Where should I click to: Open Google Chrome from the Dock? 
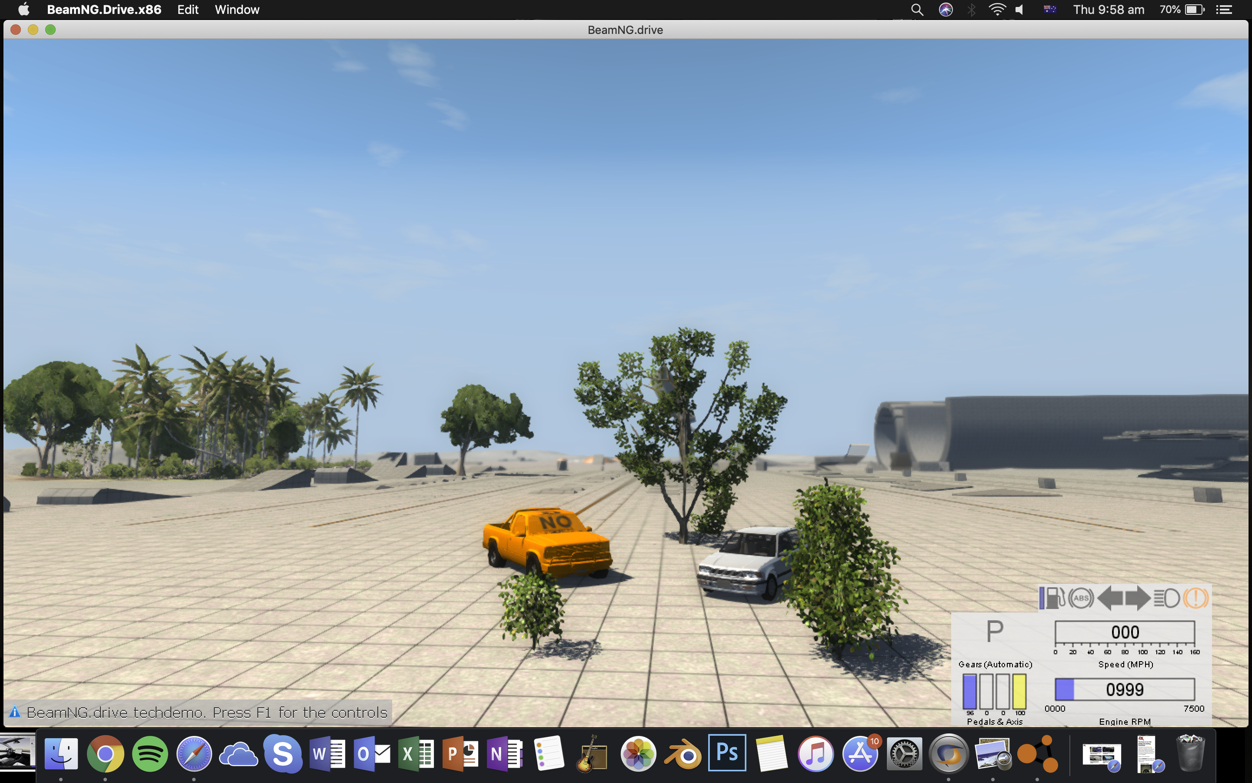(106, 753)
